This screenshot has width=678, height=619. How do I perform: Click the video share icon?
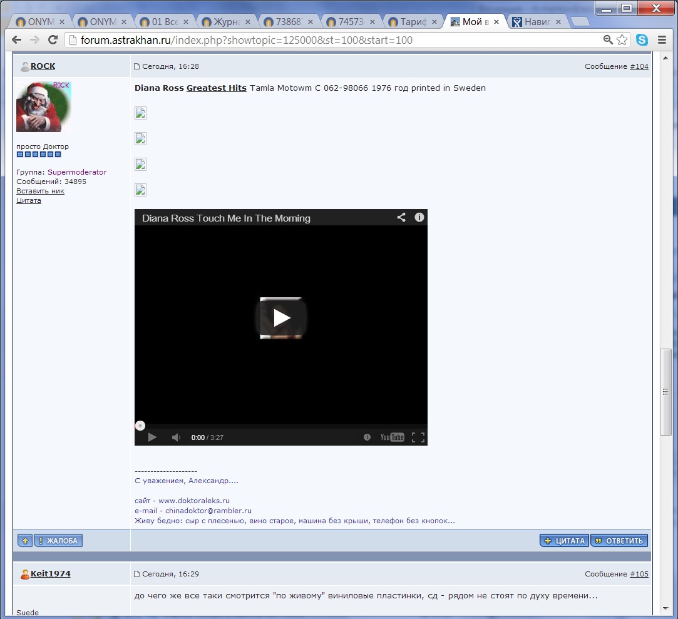tap(401, 217)
